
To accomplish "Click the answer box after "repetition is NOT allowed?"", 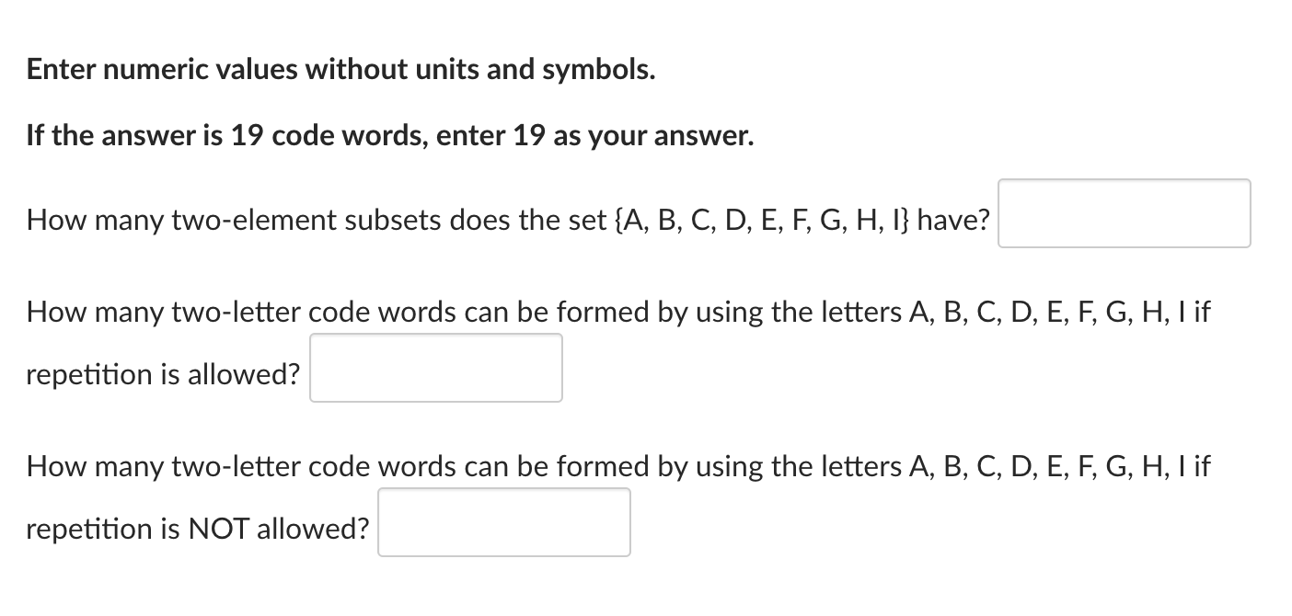I will click(x=503, y=521).
